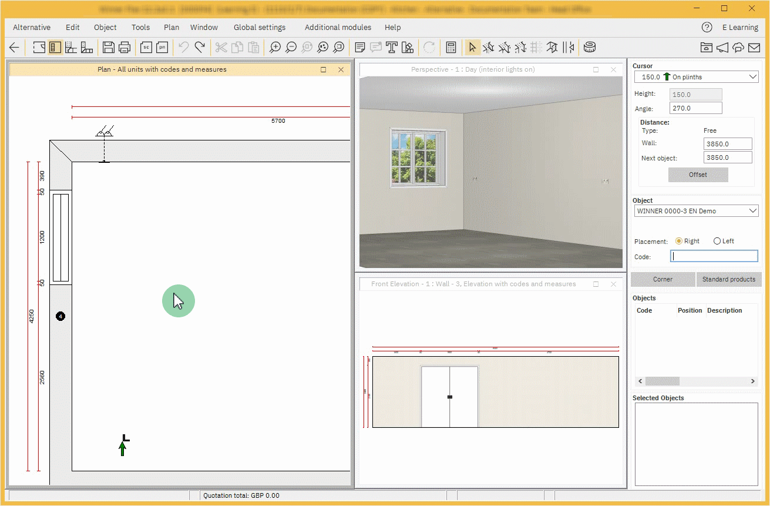Click the save floppy disk icon
Screen dimensions: 770x506
tap(108, 48)
